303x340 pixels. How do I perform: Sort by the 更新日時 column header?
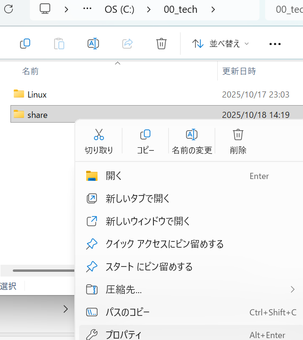[x=239, y=71]
